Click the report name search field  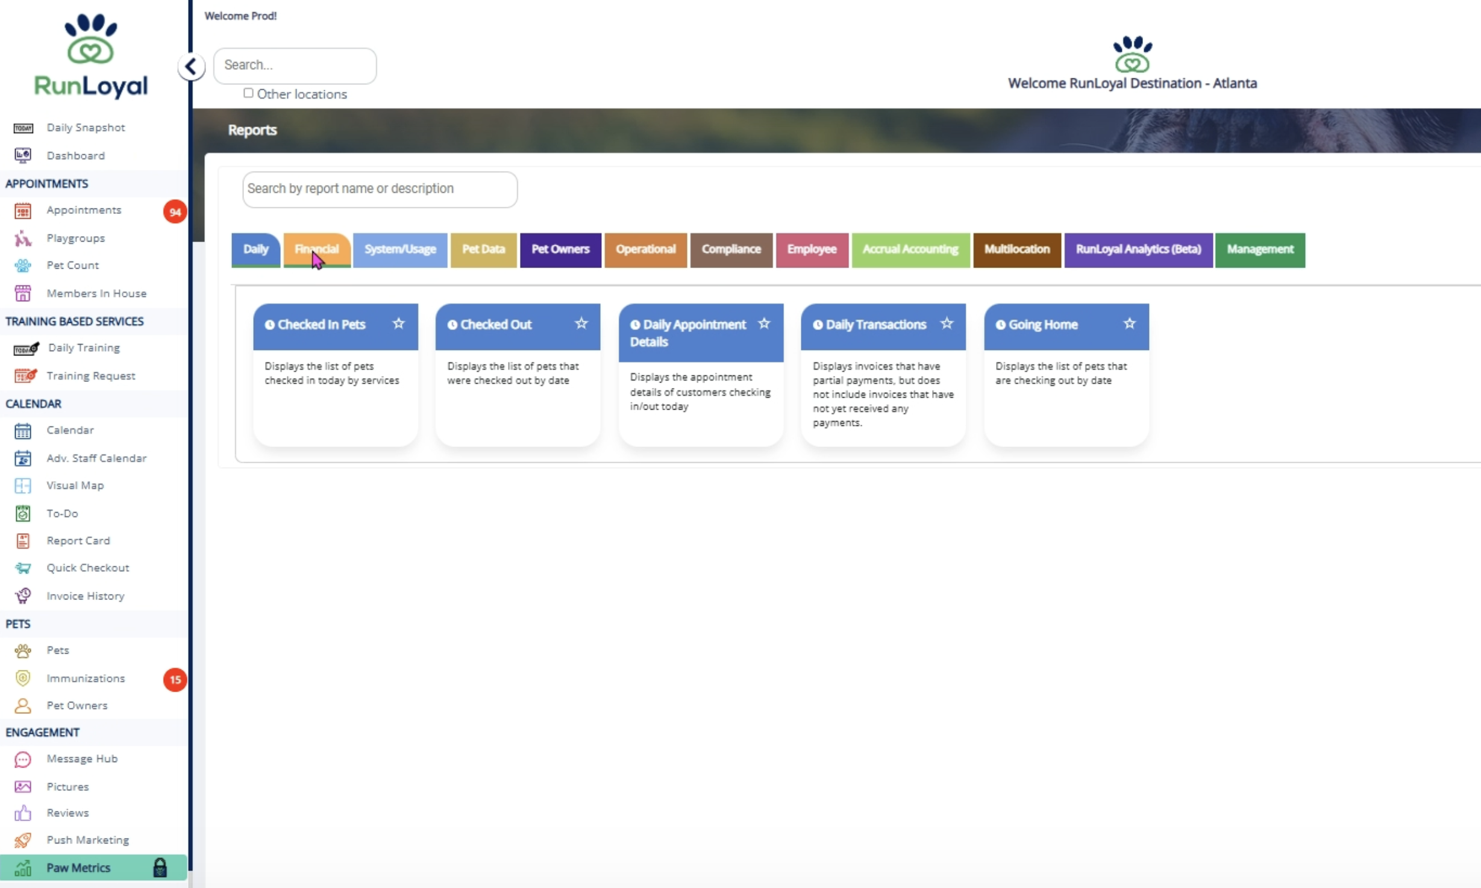pyautogui.click(x=380, y=189)
